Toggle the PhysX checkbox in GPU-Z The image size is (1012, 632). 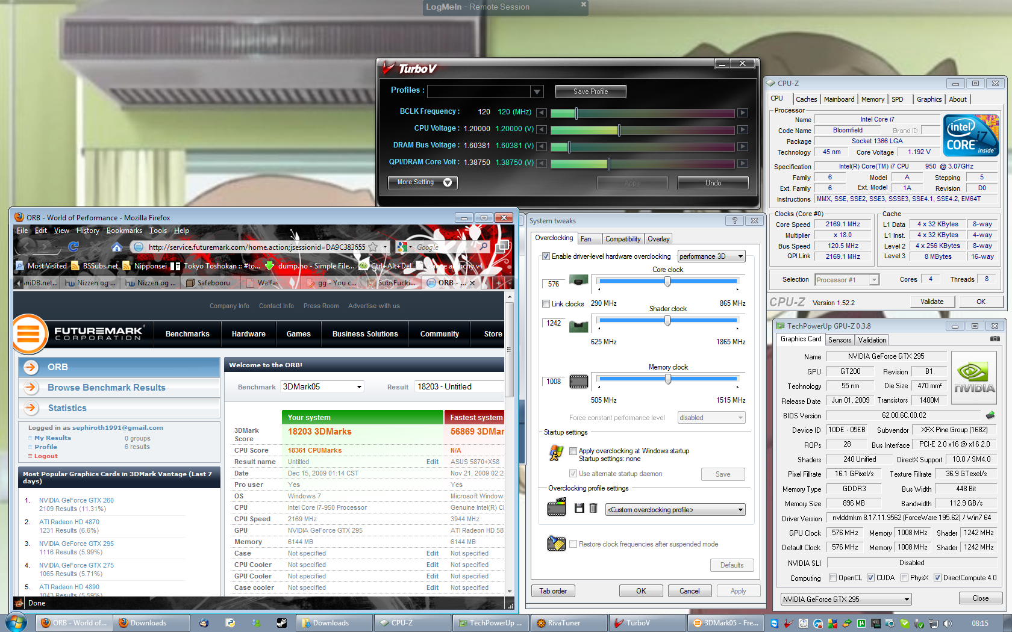coord(904,578)
